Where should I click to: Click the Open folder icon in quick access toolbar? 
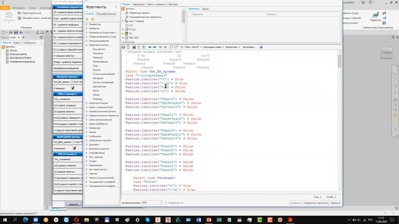[11, 32]
